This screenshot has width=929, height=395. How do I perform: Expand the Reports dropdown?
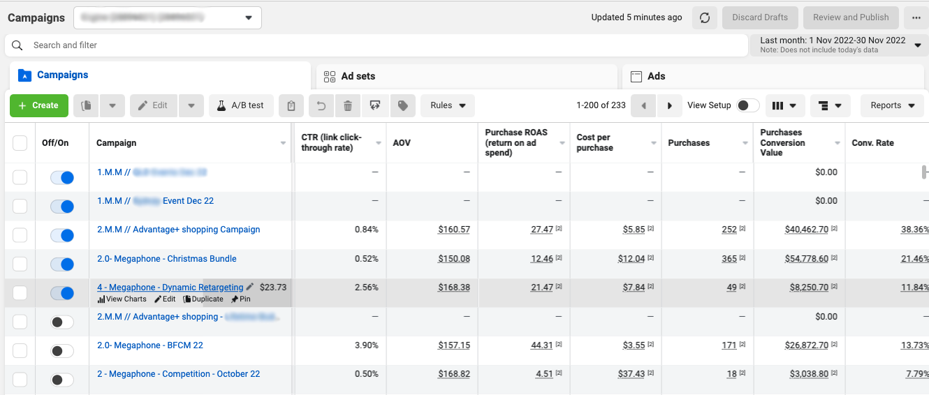[x=892, y=105]
